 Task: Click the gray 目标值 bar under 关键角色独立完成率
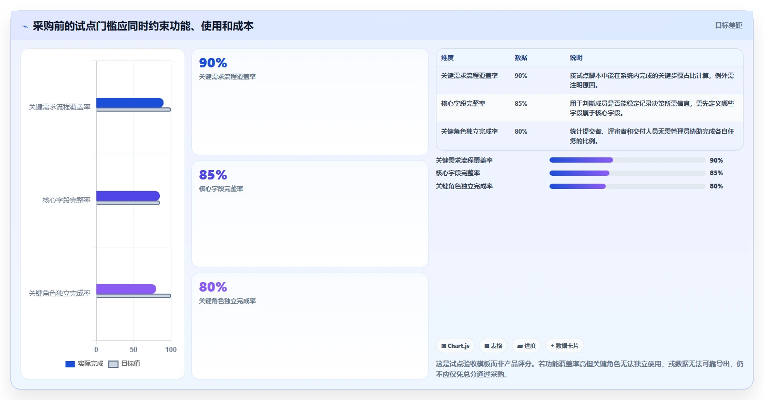[134, 296]
